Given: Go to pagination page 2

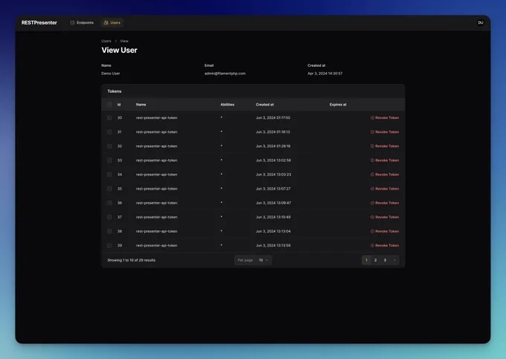Looking at the screenshot, I should coord(376,260).
